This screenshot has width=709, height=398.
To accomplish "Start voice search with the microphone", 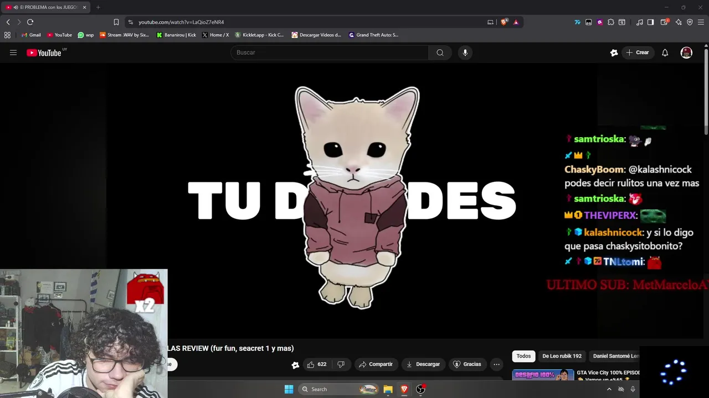I will (x=465, y=53).
